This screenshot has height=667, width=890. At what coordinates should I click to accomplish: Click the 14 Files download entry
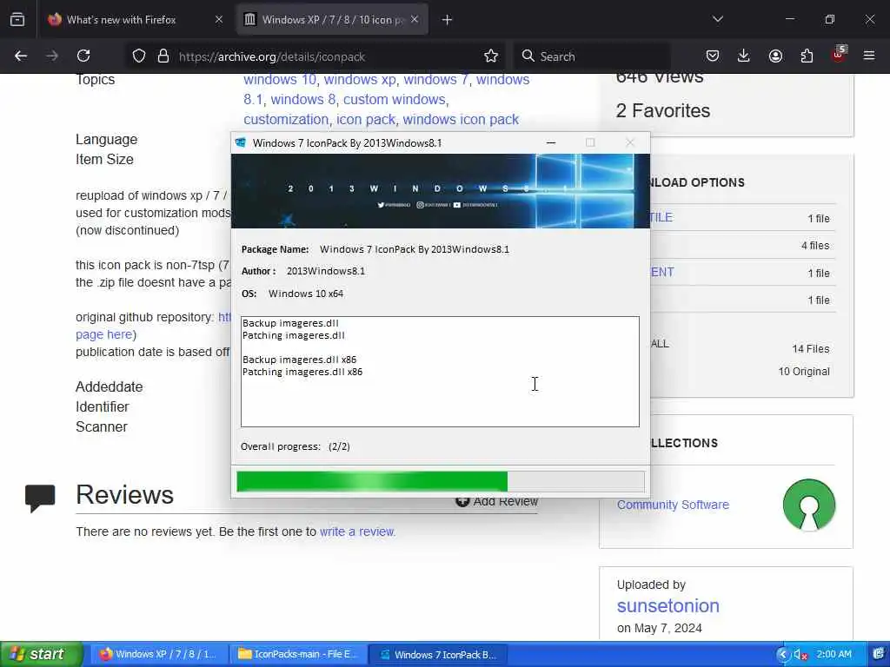[x=811, y=349]
